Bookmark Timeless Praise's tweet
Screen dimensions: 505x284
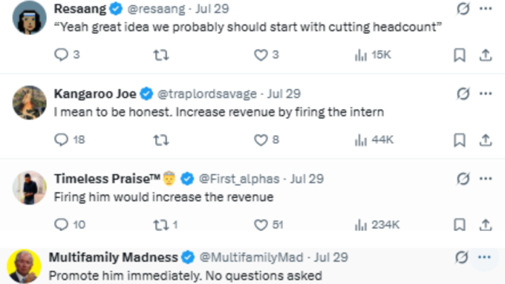[x=459, y=225]
